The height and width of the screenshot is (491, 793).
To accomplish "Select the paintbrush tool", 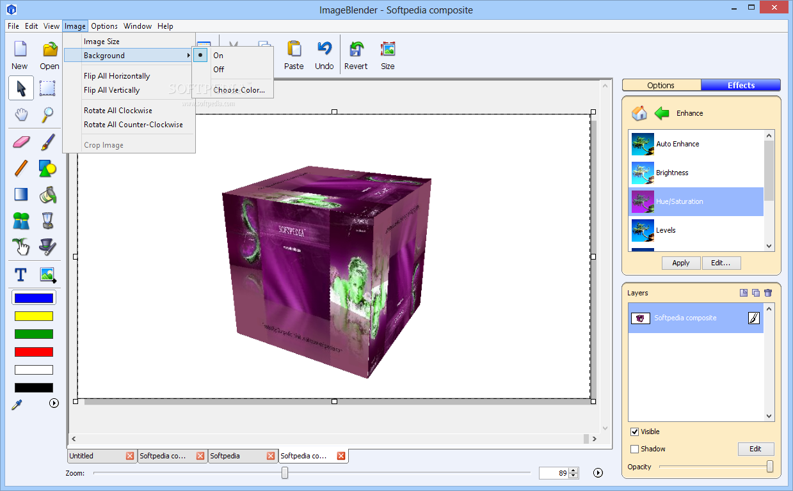I will pos(47,142).
